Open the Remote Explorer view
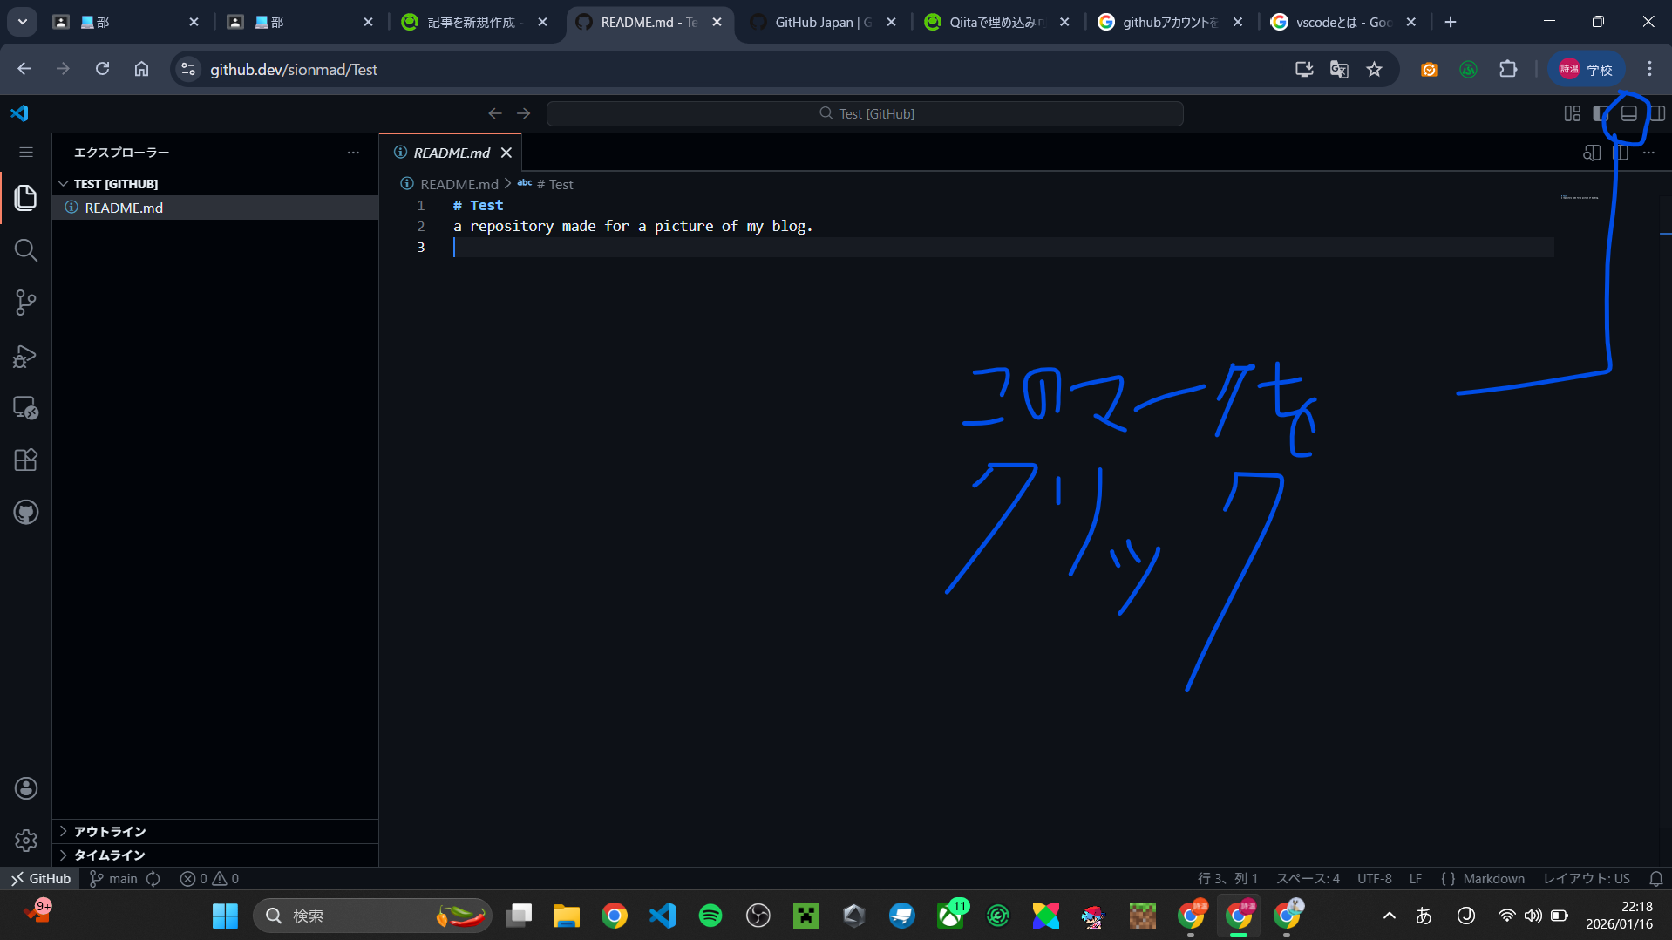The width and height of the screenshot is (1672, 940). coord(25,408)
